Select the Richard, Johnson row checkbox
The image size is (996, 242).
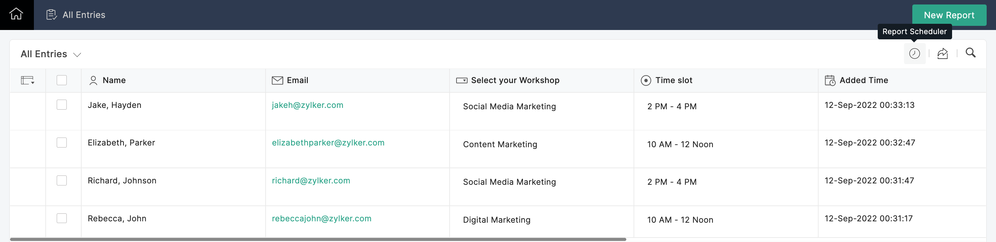[x=62, y=180]
